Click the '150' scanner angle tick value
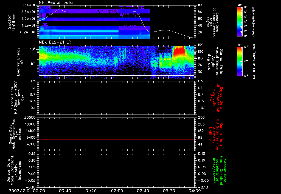Image resolution: width=281 pixels, height=194 pixels. pos(200,52)
